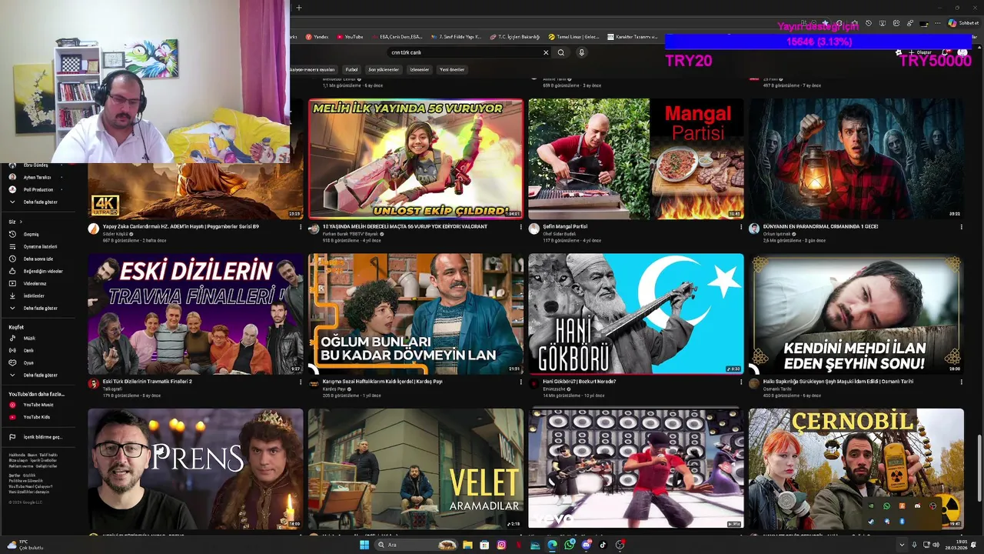Play VELET ARAMADILAR video thumbnail
This screenshot has width=984, height=554.
point(416,469)
